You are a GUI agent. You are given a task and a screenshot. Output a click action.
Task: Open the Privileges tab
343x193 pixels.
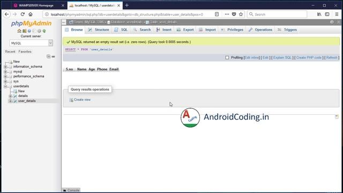(x=232, y=30)
